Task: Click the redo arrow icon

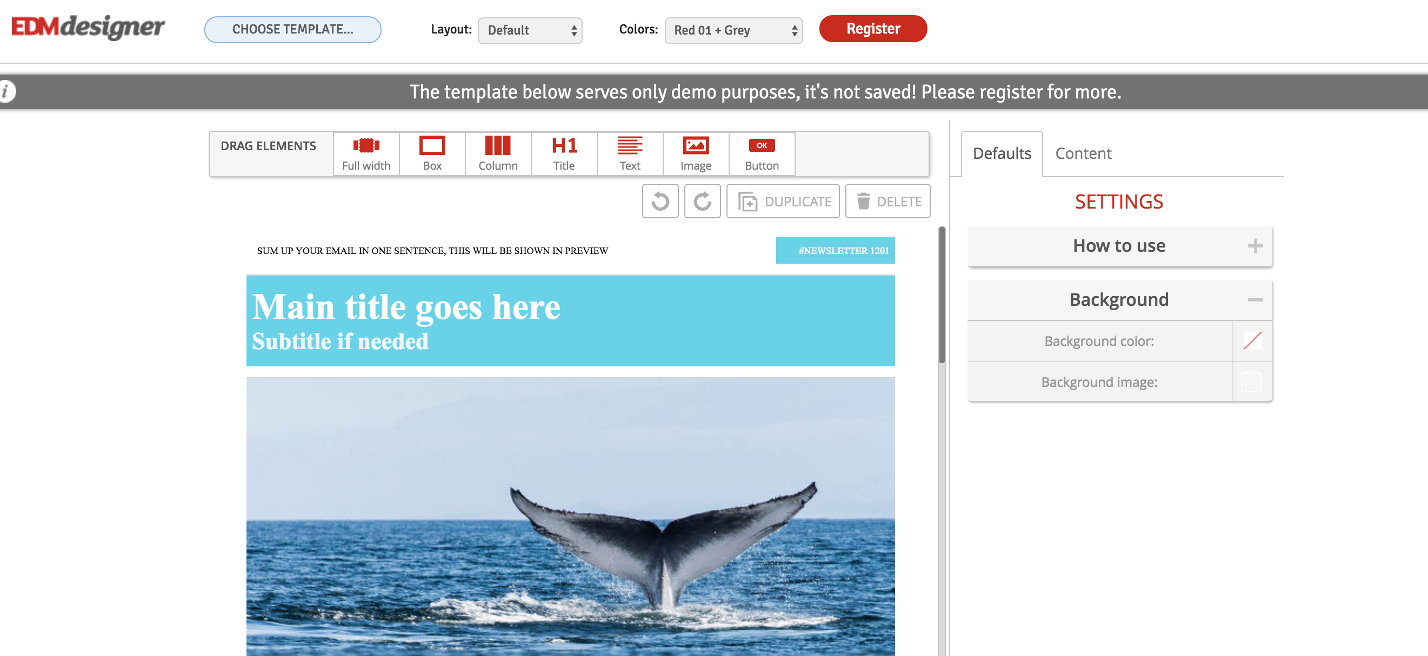Action: (702, 201)
